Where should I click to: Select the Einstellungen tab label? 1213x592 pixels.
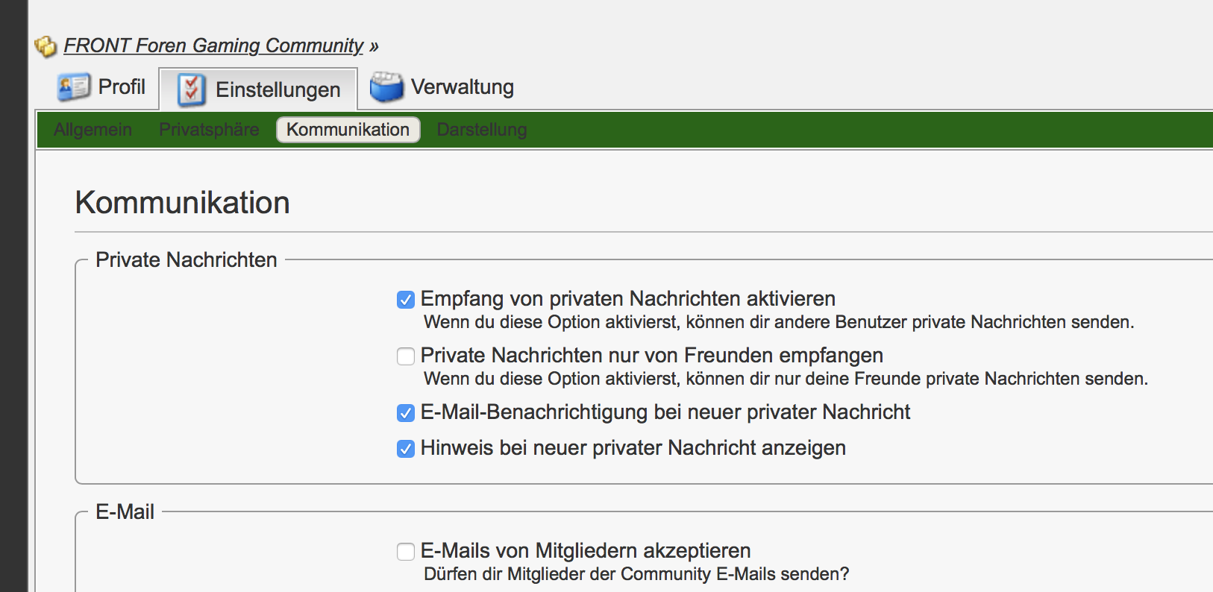click(x=278, y=89)
